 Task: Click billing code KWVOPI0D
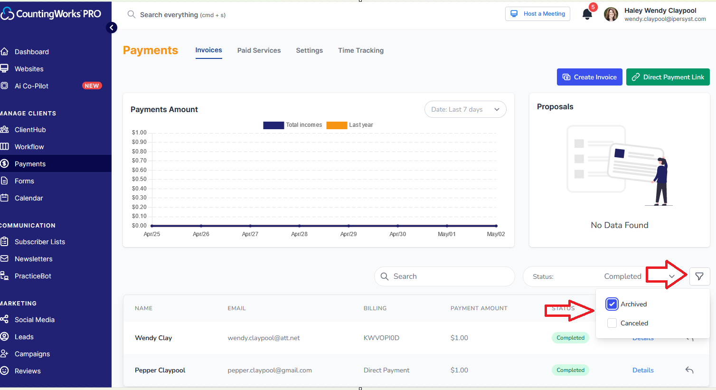pyautogui.click(x=381, y=338)
